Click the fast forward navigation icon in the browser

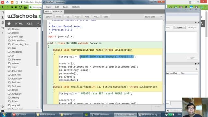point(16,7)
